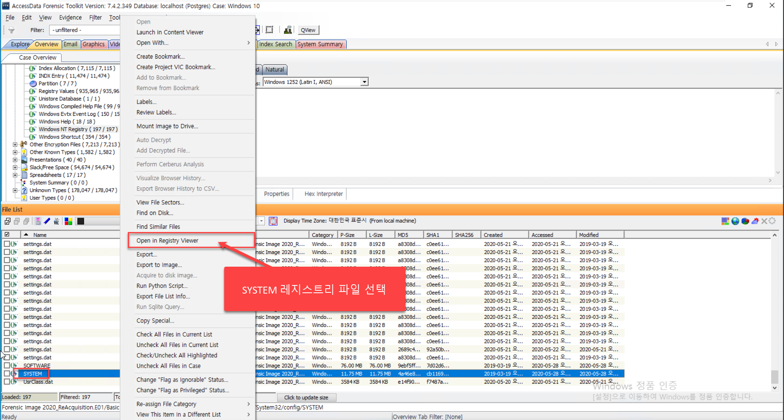Select the Registry Values tree item
This screenshot has width=784, height=420.
tap(79, 91)
